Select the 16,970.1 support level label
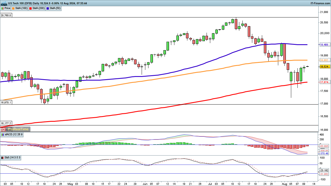Screen dimensions: 331x186 click(x=6, y=103)
